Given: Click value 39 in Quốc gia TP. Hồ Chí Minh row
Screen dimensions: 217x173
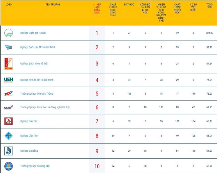Looking at the screenshot, I should tap(177, 47).
